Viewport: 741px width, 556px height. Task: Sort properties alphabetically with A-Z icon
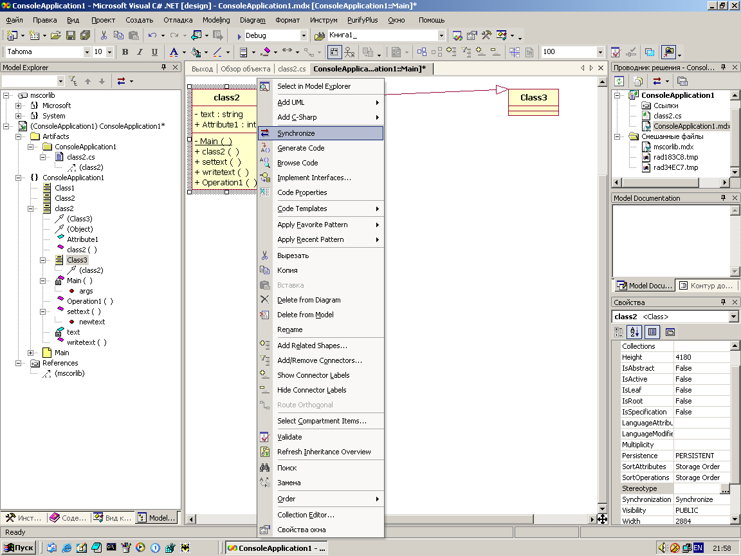tap(635, 332)
